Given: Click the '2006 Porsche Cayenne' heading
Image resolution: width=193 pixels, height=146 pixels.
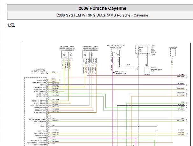Looking at the screenshot, I should [x=103, y=8].
